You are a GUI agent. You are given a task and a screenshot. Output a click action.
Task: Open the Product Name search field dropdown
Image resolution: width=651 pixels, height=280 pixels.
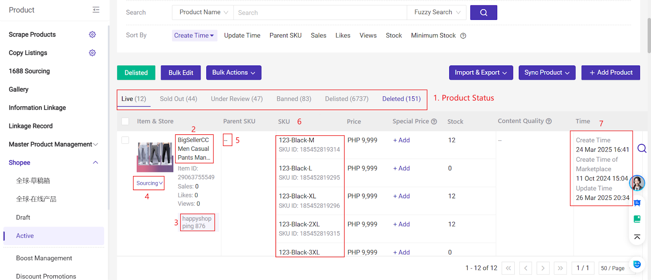pos(203,13)
